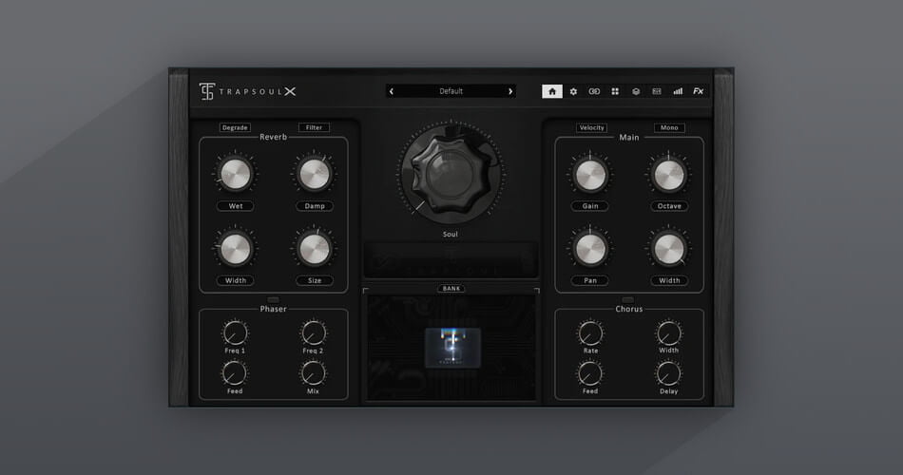903x475 pixels.
Task: Go to next preset arrow
Action: tap(510, 91)
